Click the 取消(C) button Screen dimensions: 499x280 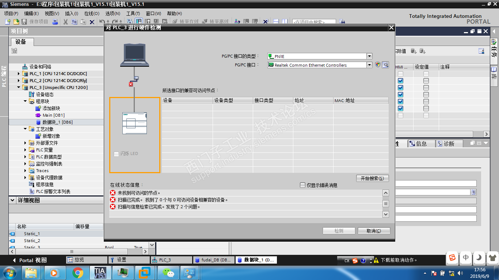374,231
